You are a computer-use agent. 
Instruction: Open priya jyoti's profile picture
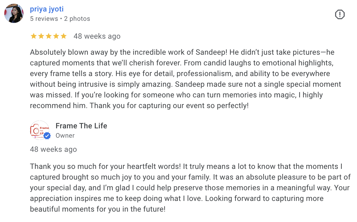[14, 13]
